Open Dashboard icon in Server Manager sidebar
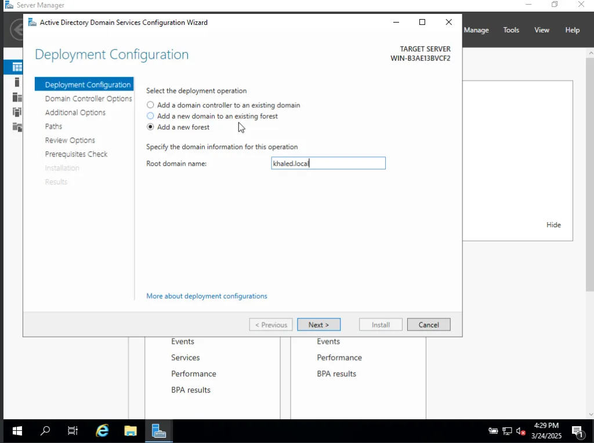Viewport: 594px width, 443px height. pyautogui.click(x=17, y=67)
